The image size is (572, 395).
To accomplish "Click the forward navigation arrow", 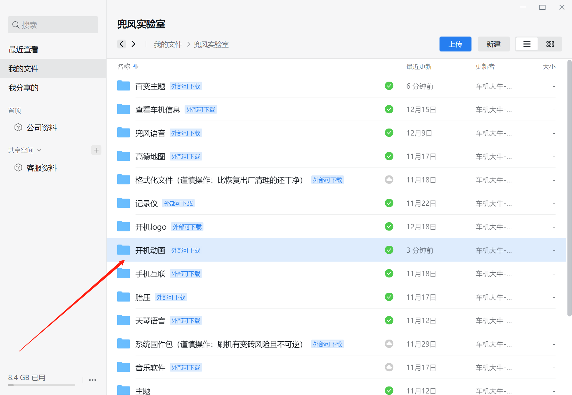I will click(x=133, y=44).
